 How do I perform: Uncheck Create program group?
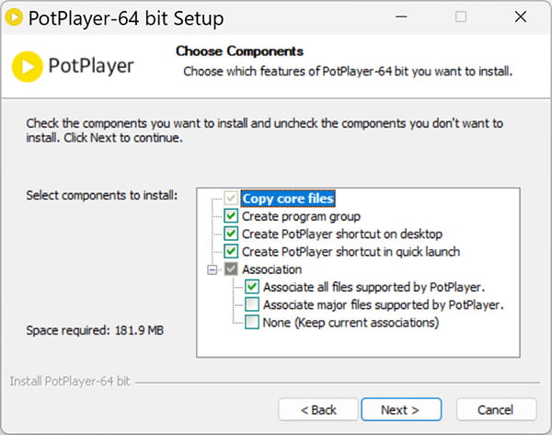click(231, 216)
